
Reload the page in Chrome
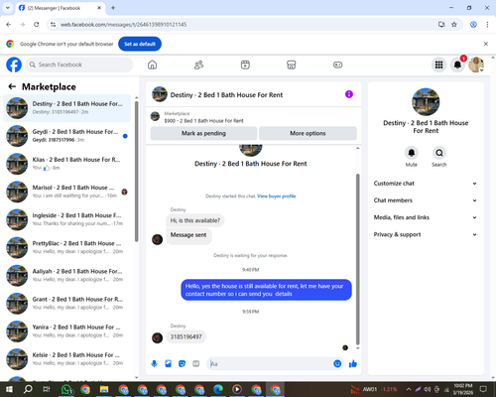37,25
